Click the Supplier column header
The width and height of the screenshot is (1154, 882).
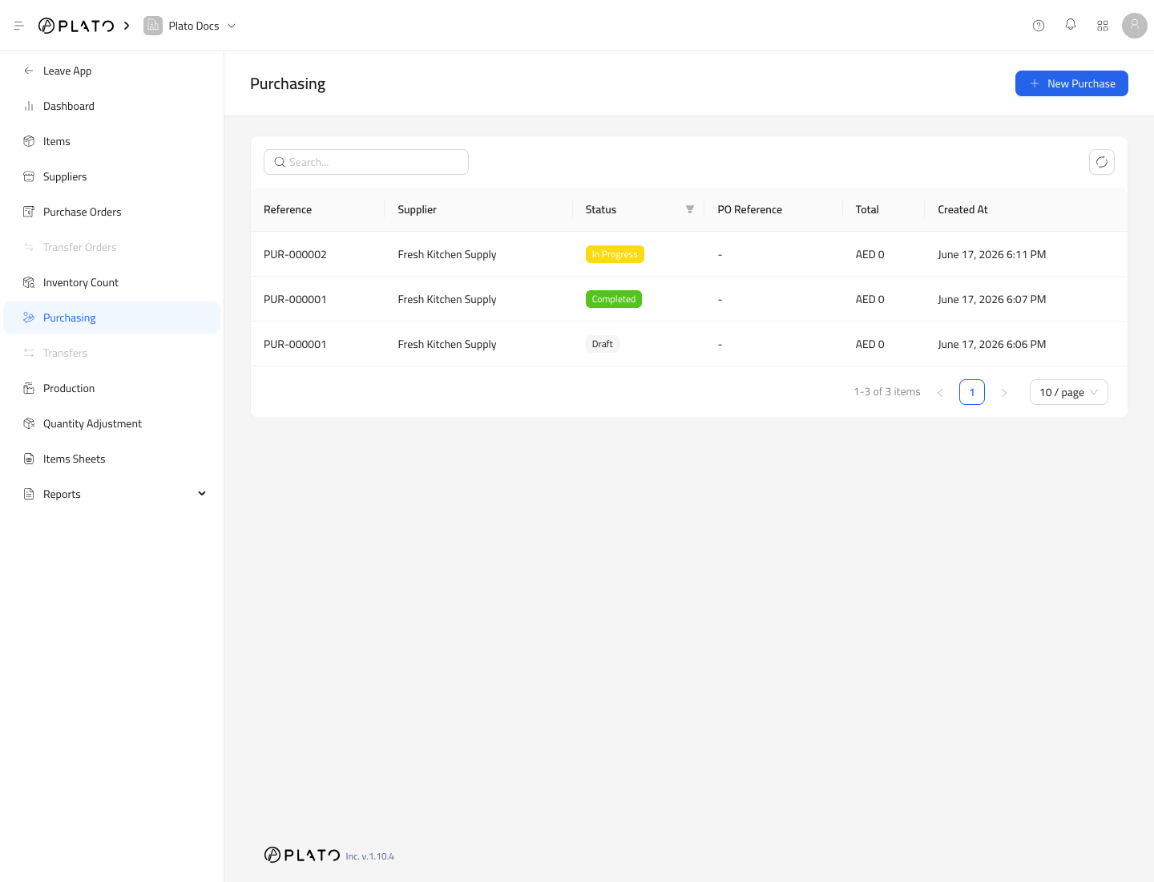click(x=478, y=209)
